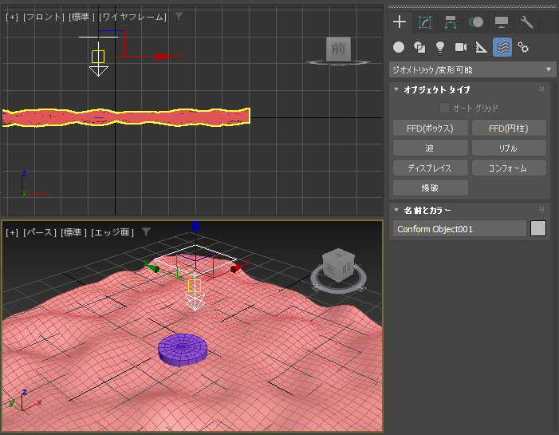Switch to the Modify panel tab
The width and height of the screenshot is (559, 435).
pyautogui.click(x=424, y=22)
